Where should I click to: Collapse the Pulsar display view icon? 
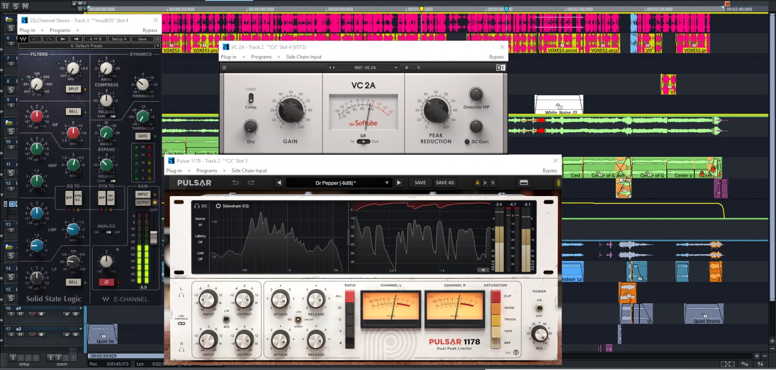pos(524,183)
